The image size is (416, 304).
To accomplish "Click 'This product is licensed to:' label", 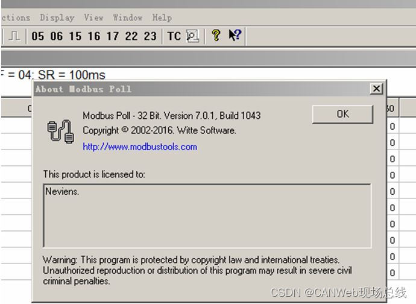I will click(94, 174).
